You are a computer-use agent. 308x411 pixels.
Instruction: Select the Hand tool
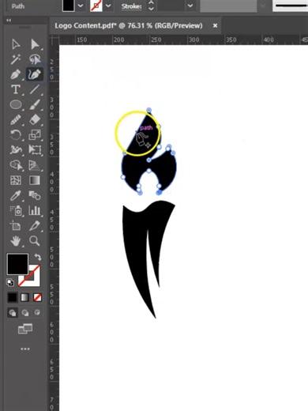16,241
